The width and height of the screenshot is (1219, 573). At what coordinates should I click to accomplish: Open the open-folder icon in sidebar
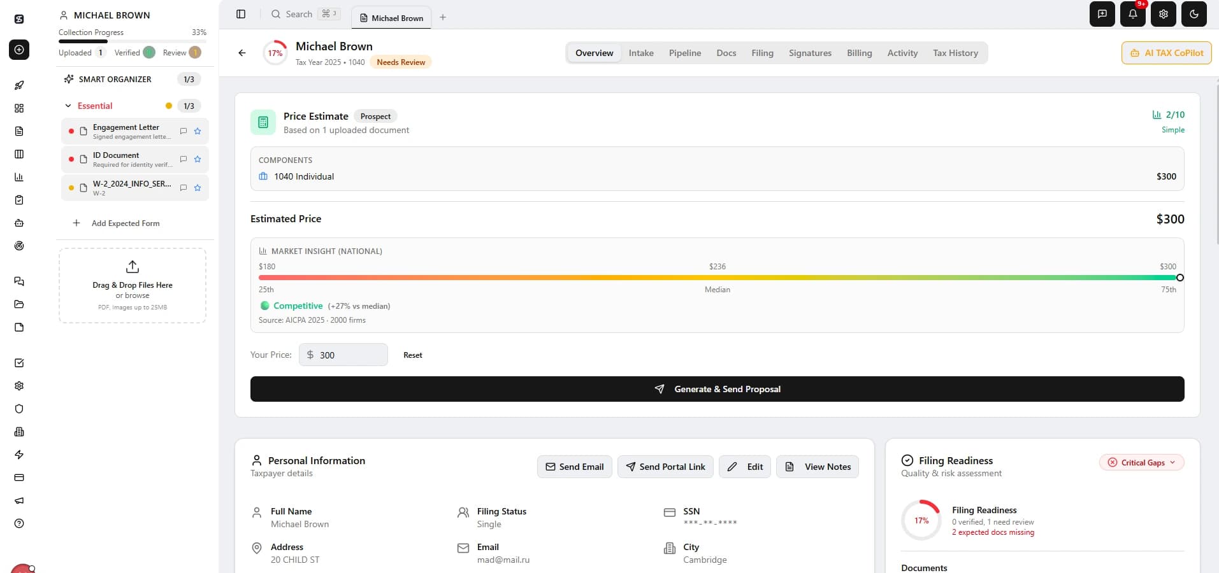click(x=19, y=304)
